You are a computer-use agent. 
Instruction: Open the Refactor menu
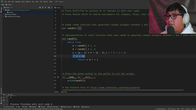coord(28,2)
